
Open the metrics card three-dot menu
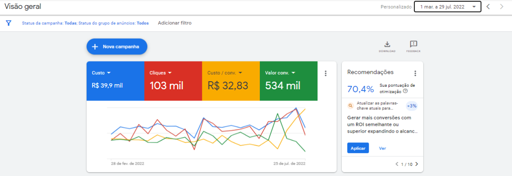coord(326,73)
